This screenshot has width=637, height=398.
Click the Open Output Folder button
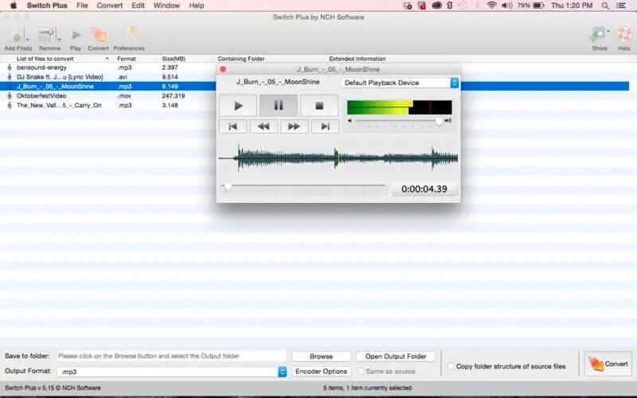[396, 356]
